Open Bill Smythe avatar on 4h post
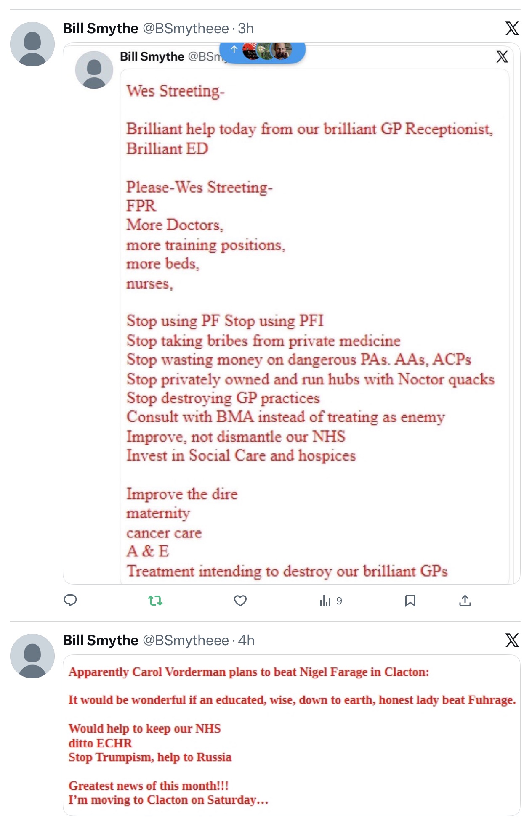Viewport: 524px width, 818px height. pos(32,656)
